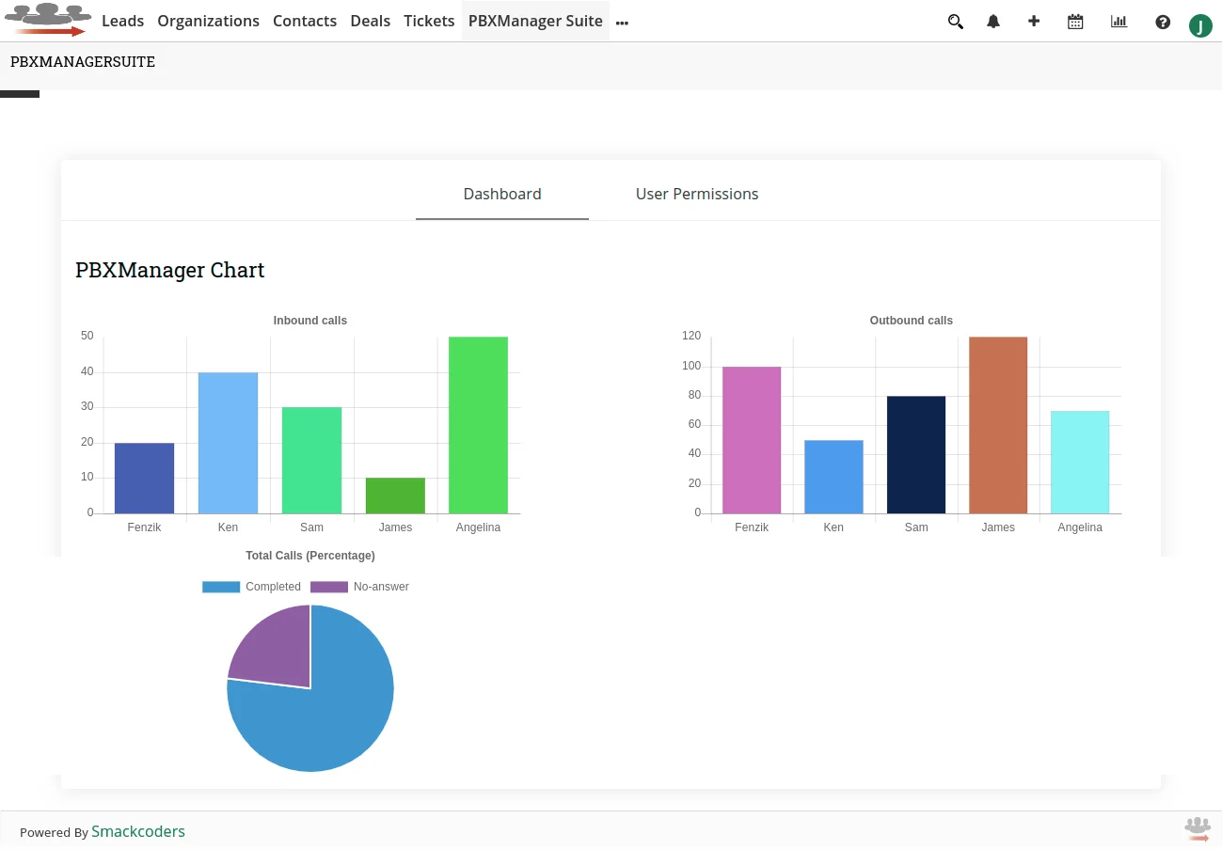This screenshot has height=850, width=1222.
Task: Expand the more modules ellipsis menu
Action: pyautogui.click(x=622, y=23)
